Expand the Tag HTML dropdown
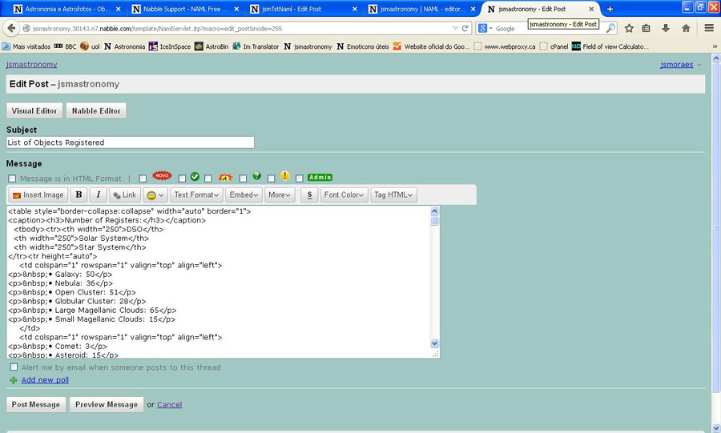The image size is (721, 433). coord(393,194)
